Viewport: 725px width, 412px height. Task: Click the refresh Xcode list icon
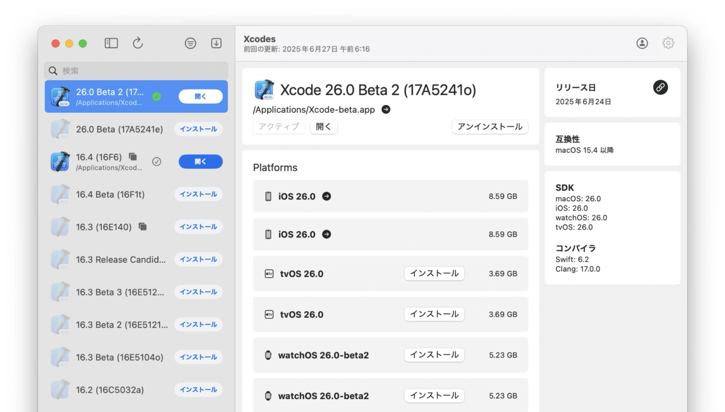[138, 43]
